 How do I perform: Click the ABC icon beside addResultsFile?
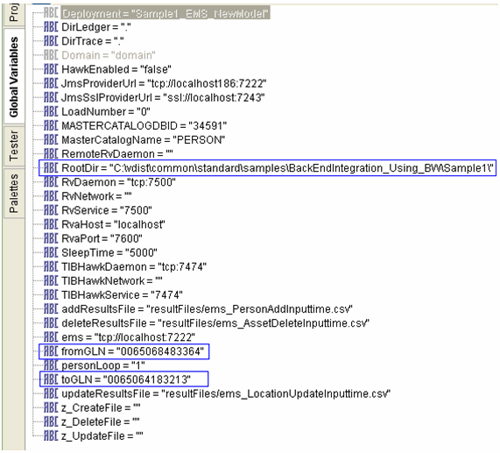click(x=51, y=309)
